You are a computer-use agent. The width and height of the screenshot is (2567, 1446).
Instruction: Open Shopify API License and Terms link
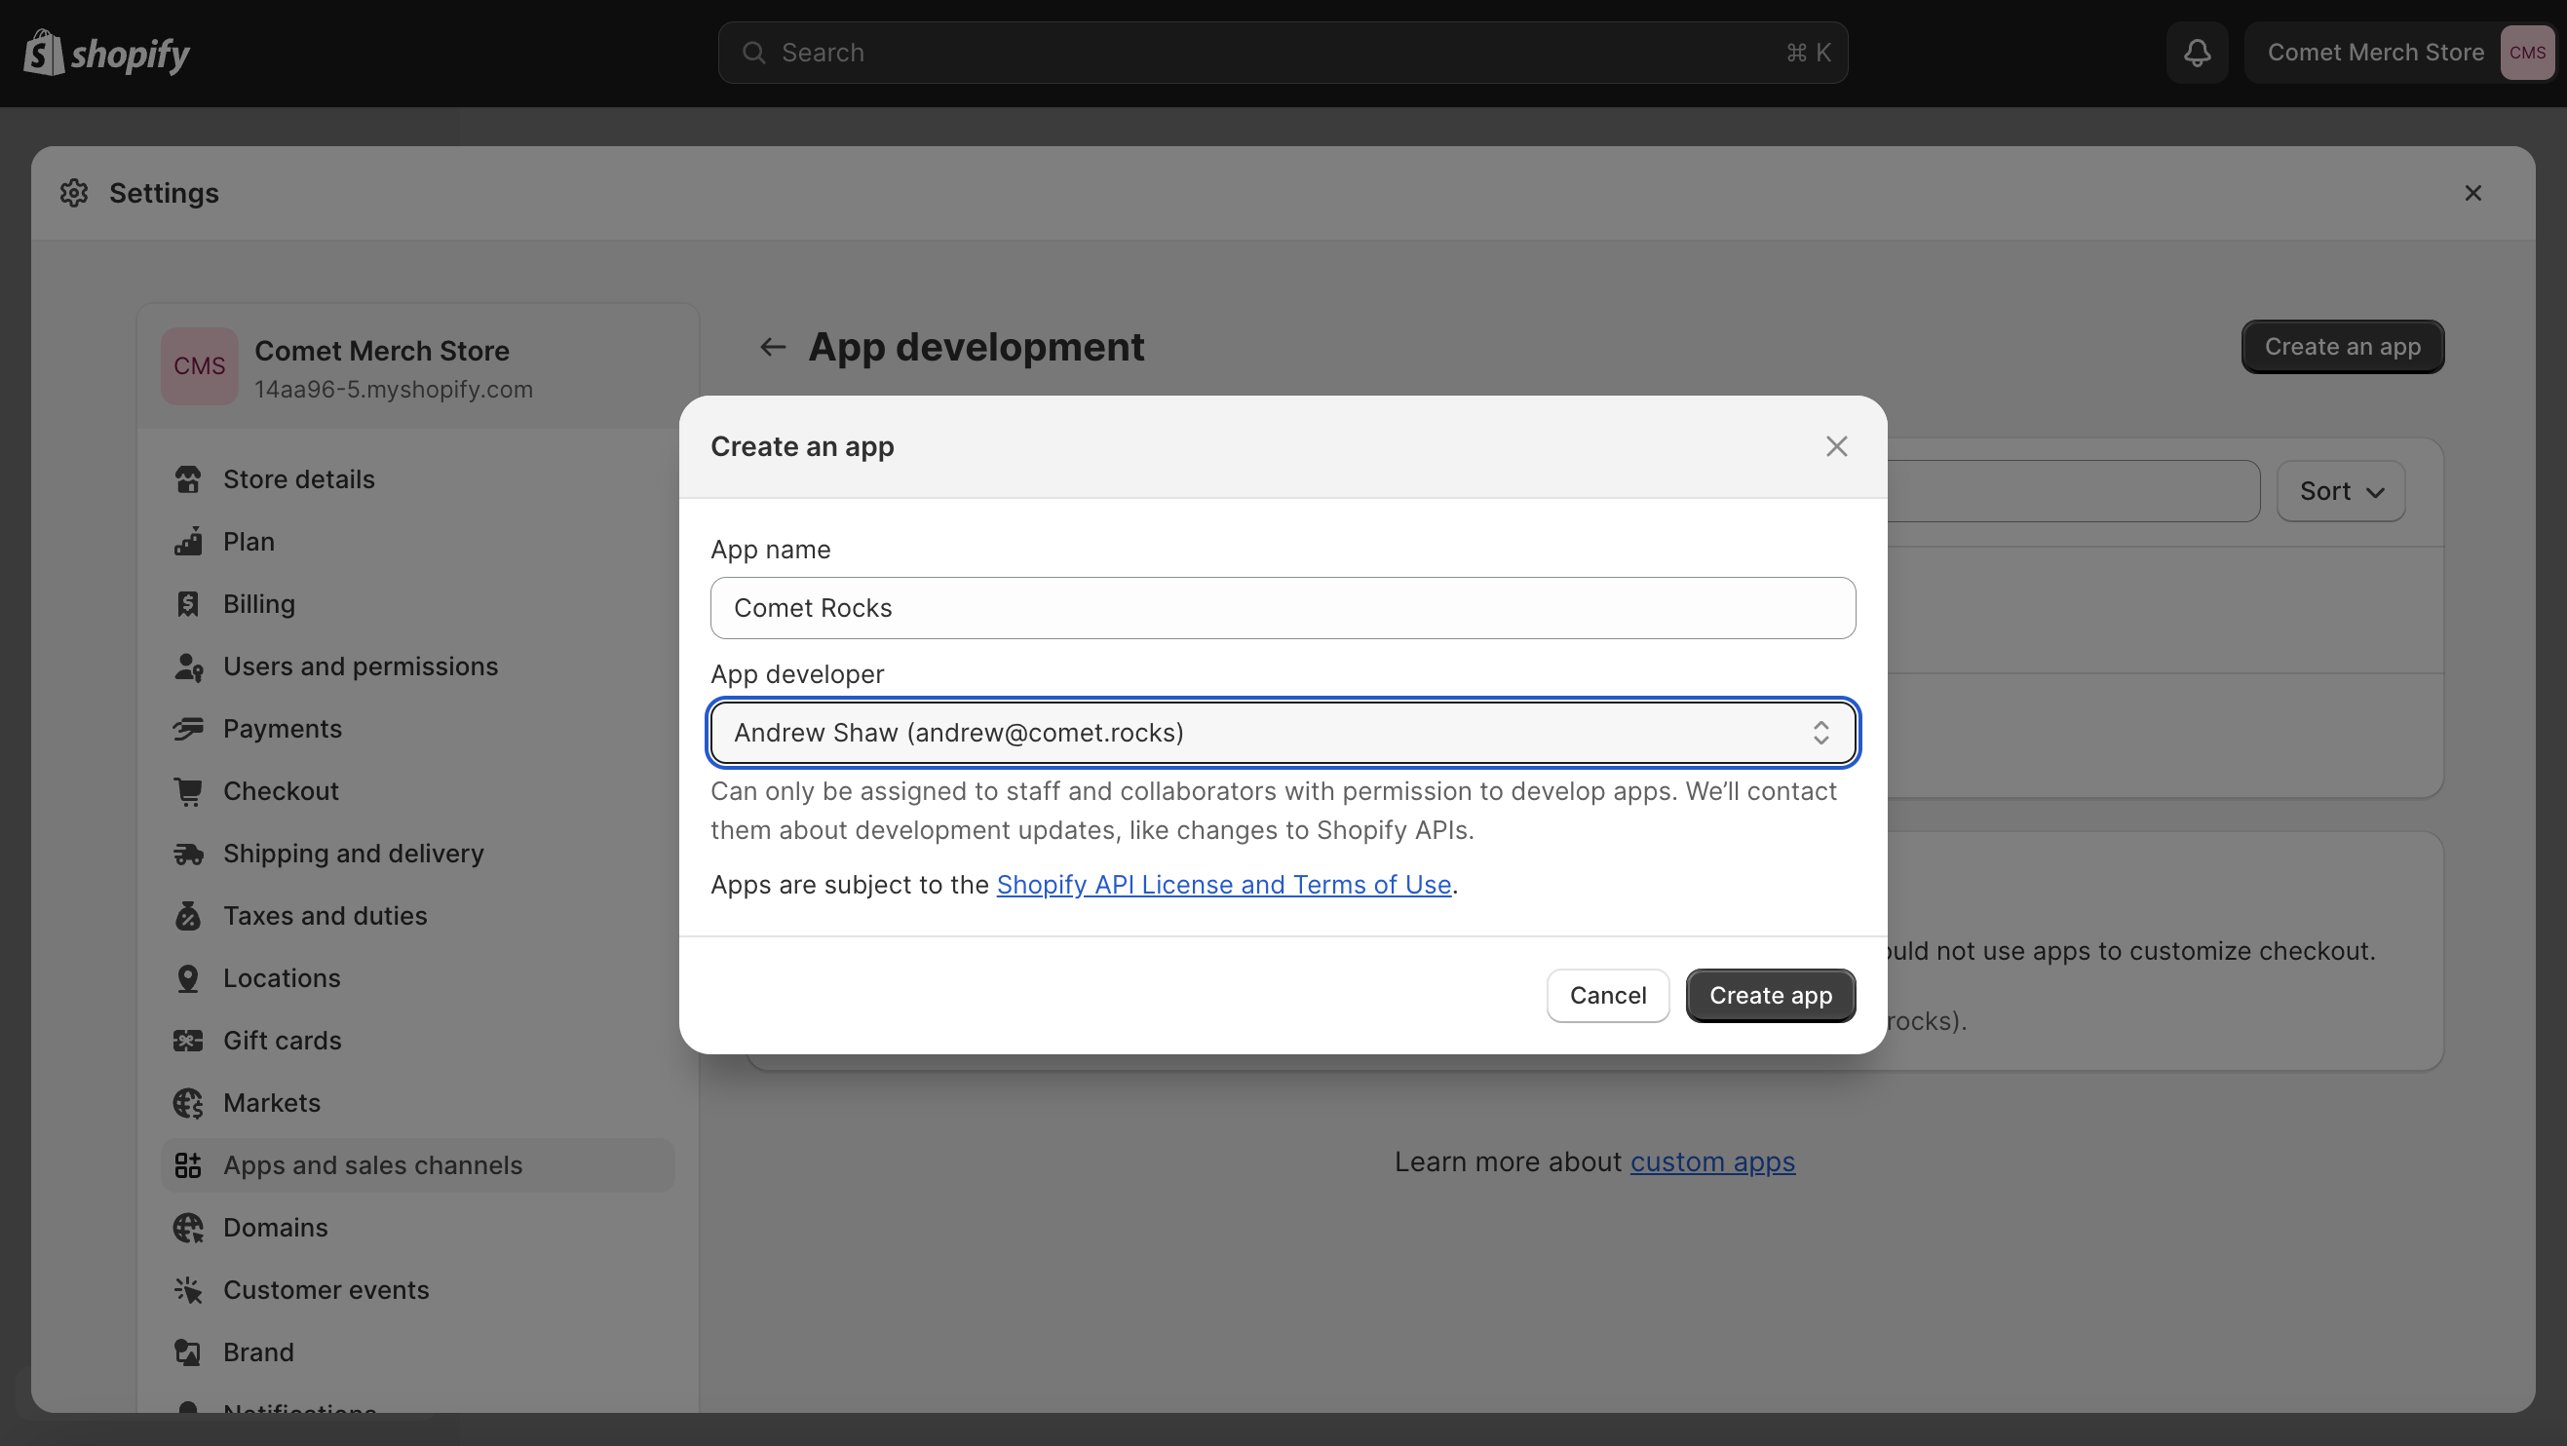pos(1223,885)
